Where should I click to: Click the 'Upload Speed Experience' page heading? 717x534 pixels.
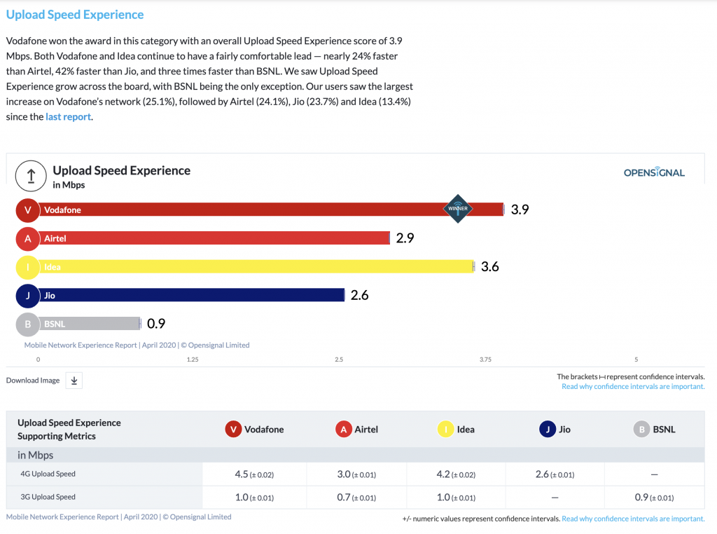point(75,15)
